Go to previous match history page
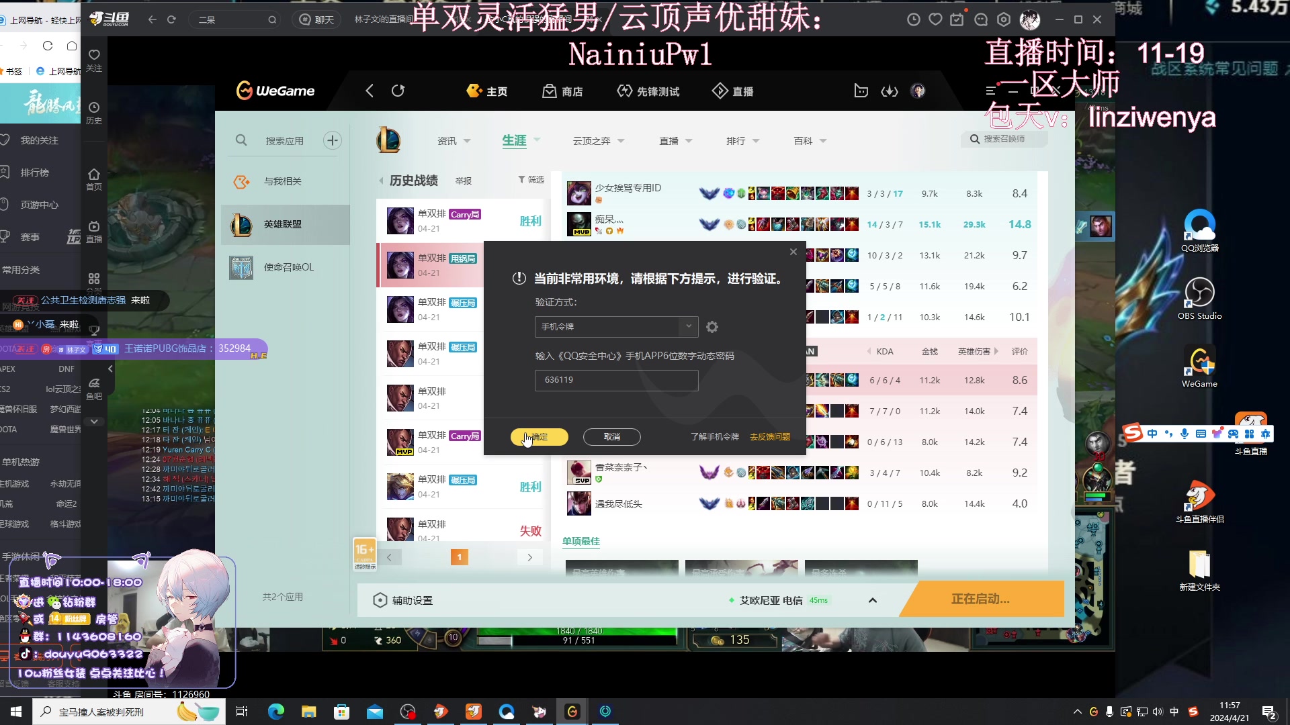 click(x=389, y=557)
